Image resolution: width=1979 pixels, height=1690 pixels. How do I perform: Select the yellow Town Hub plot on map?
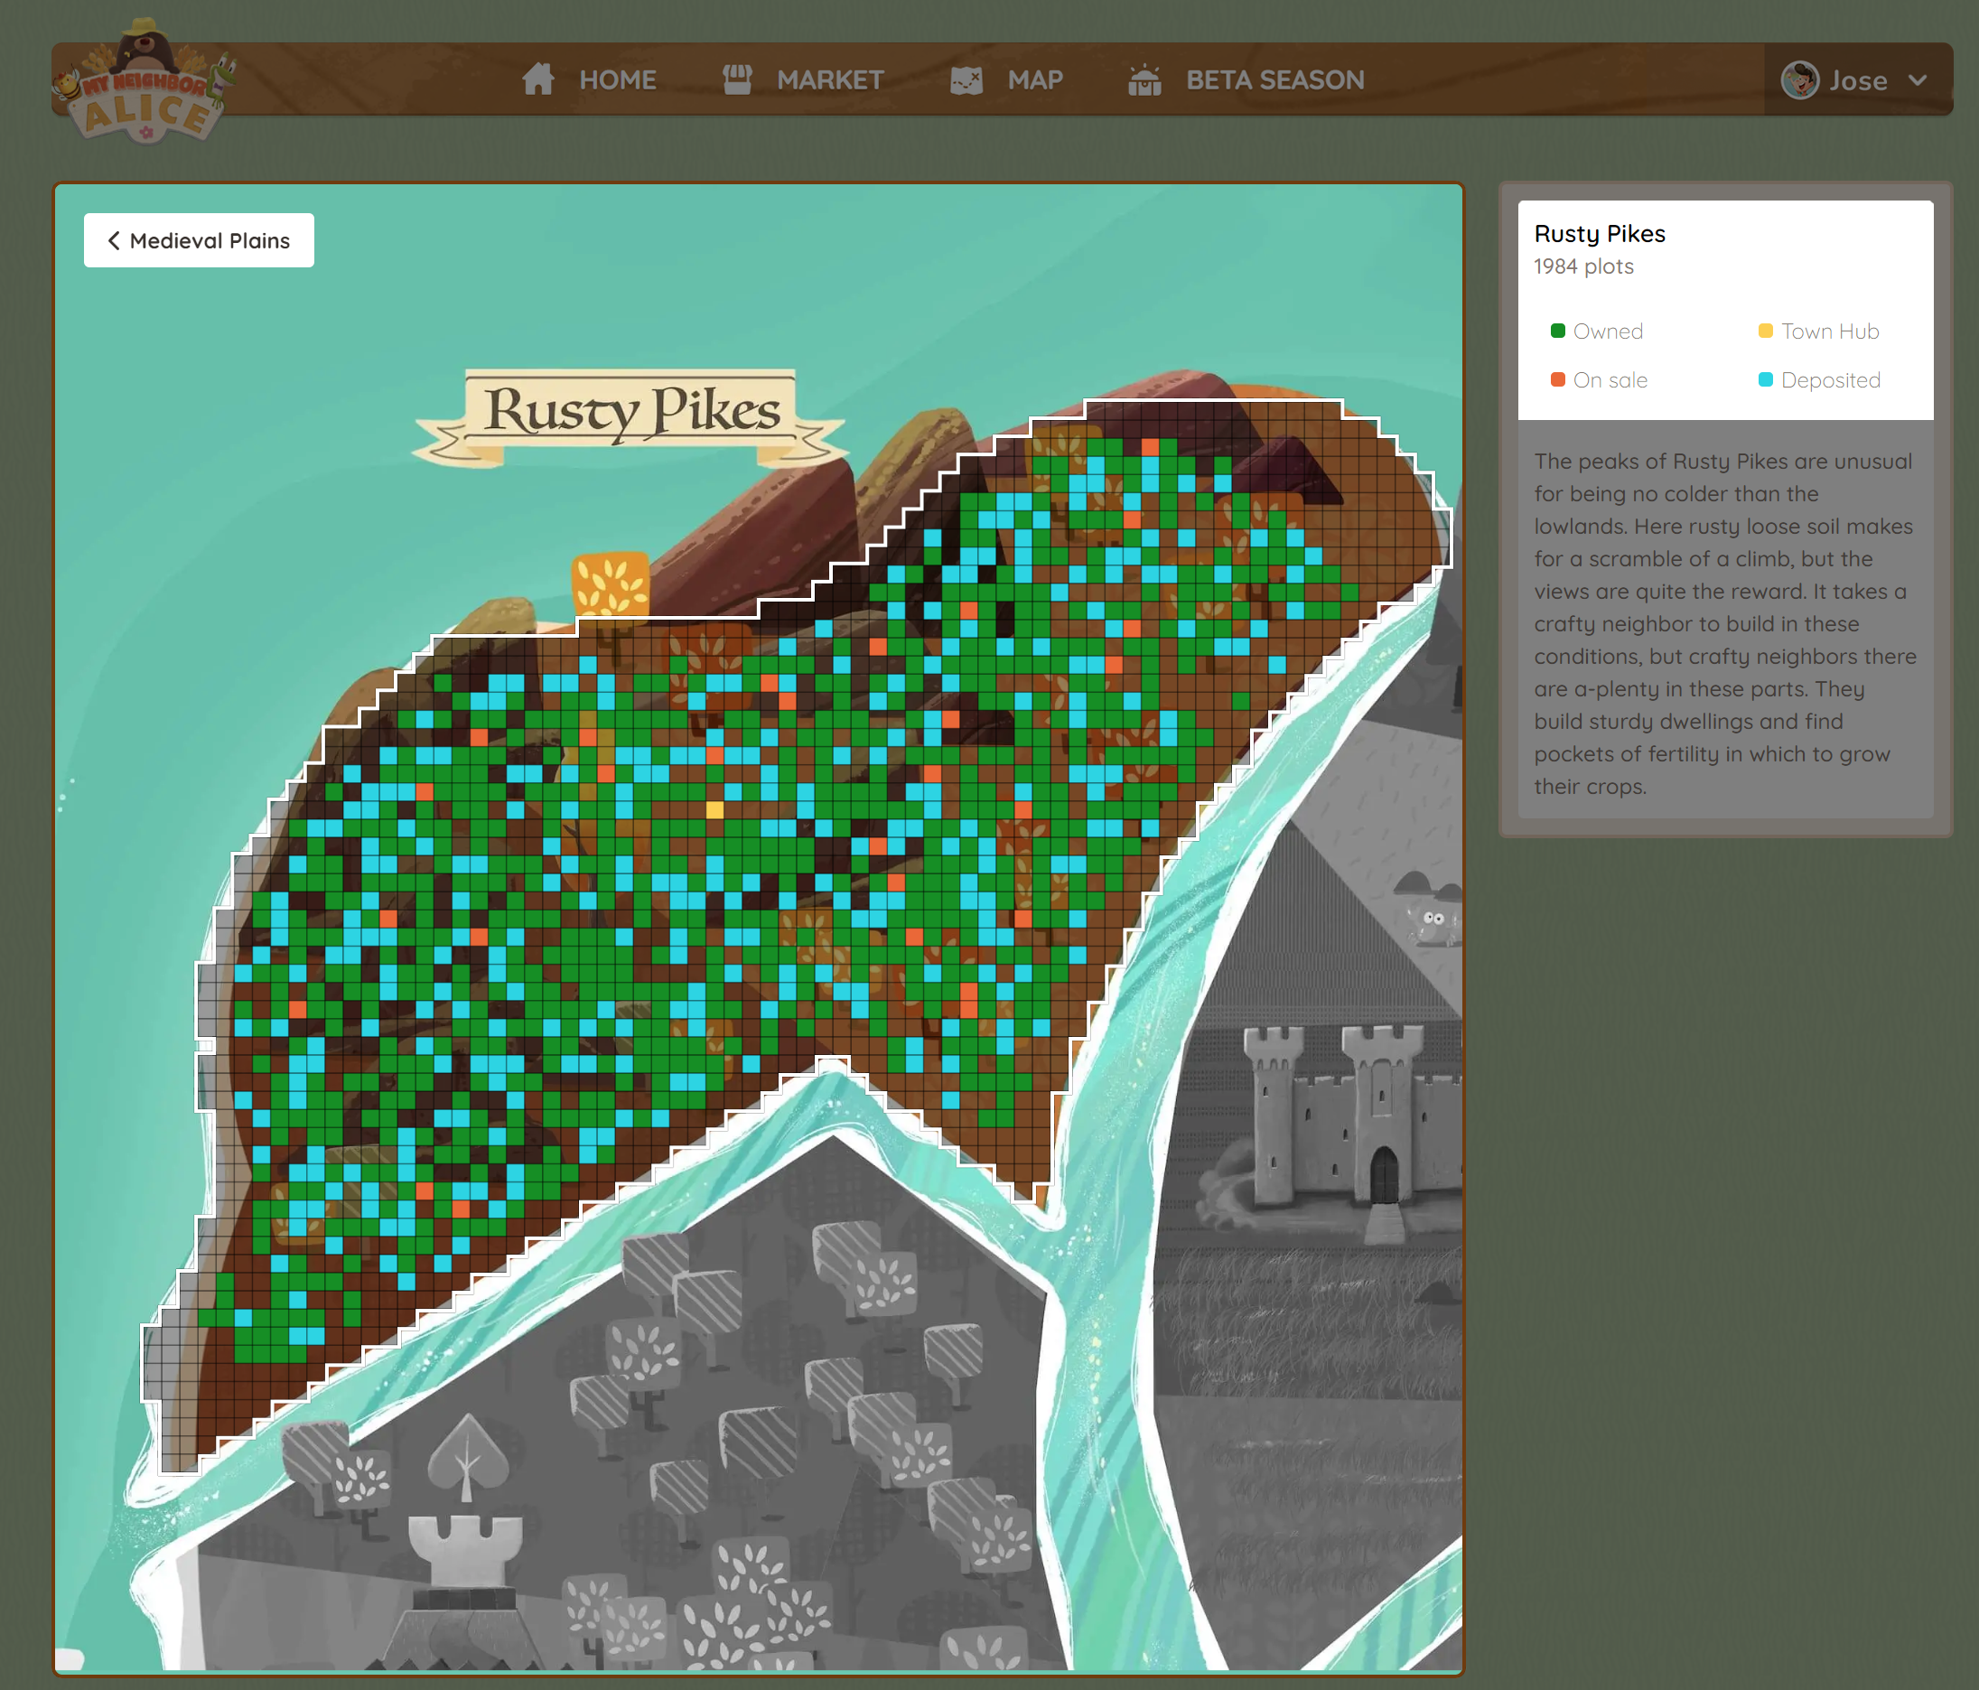coord(714,810)
